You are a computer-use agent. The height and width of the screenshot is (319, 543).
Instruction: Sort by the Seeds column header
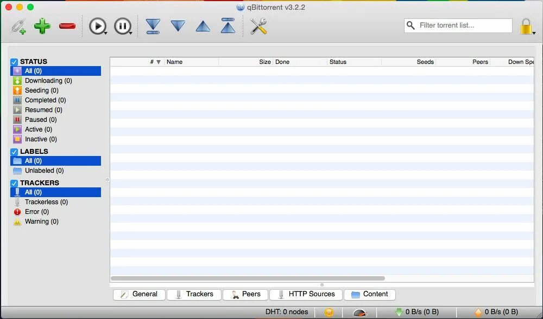coord(409,62)
